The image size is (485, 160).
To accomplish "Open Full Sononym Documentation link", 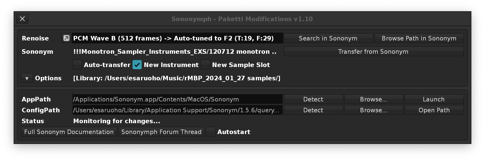I will [x=69, y=132].
